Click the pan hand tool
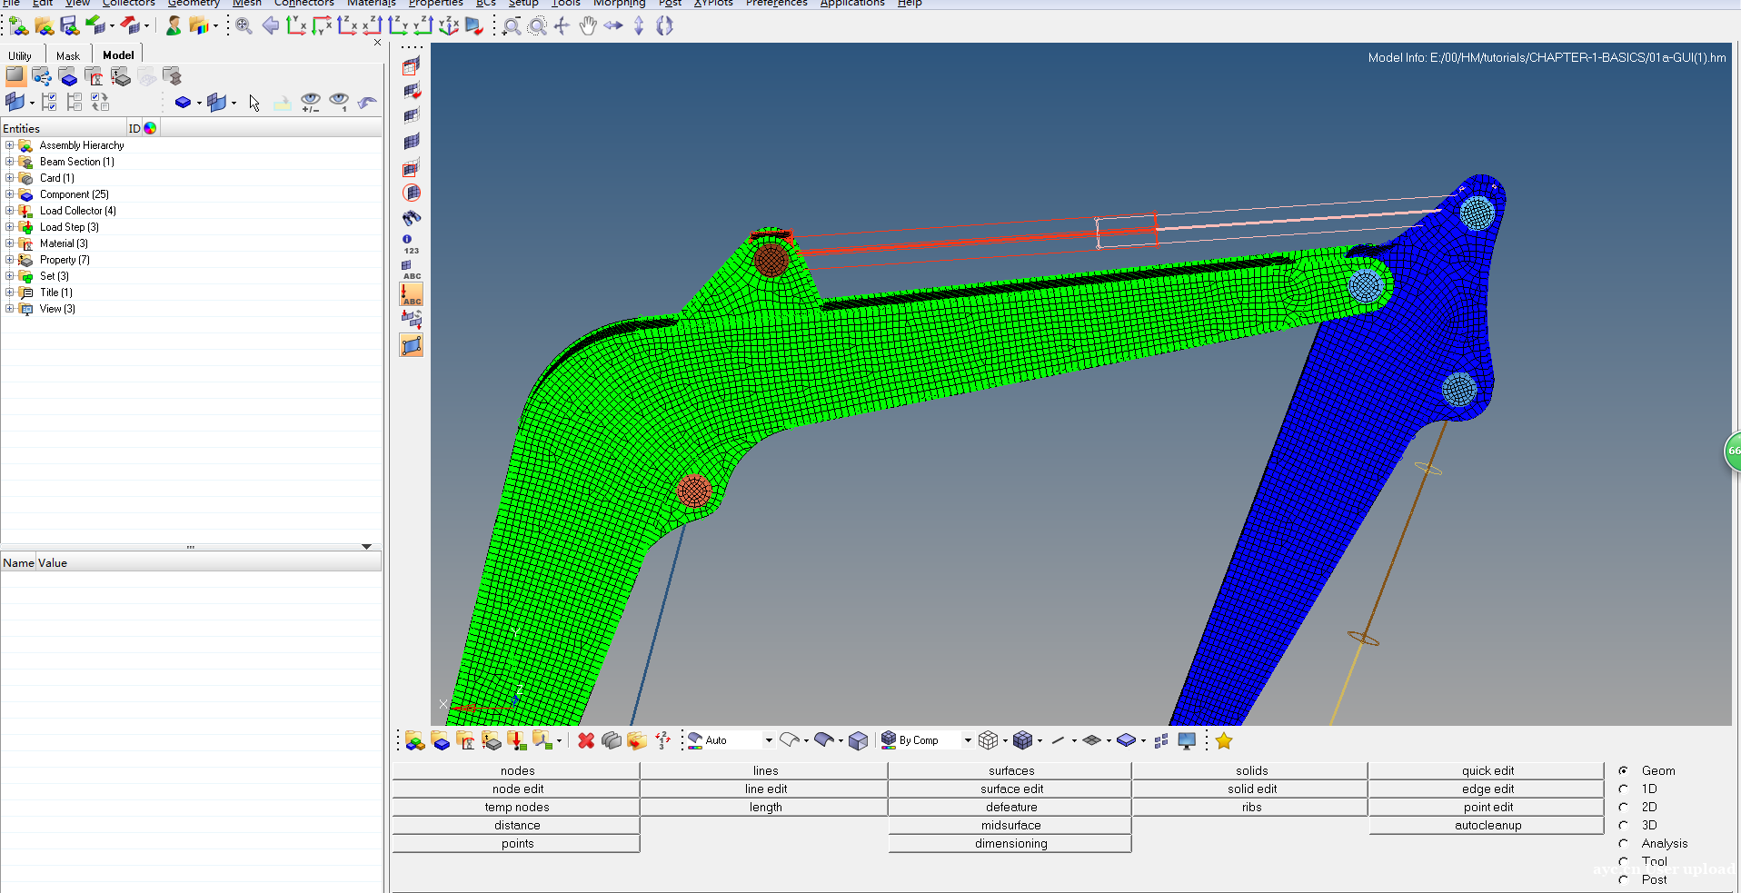The width and height of the screenshot is (1741, 893). point(588,26)
